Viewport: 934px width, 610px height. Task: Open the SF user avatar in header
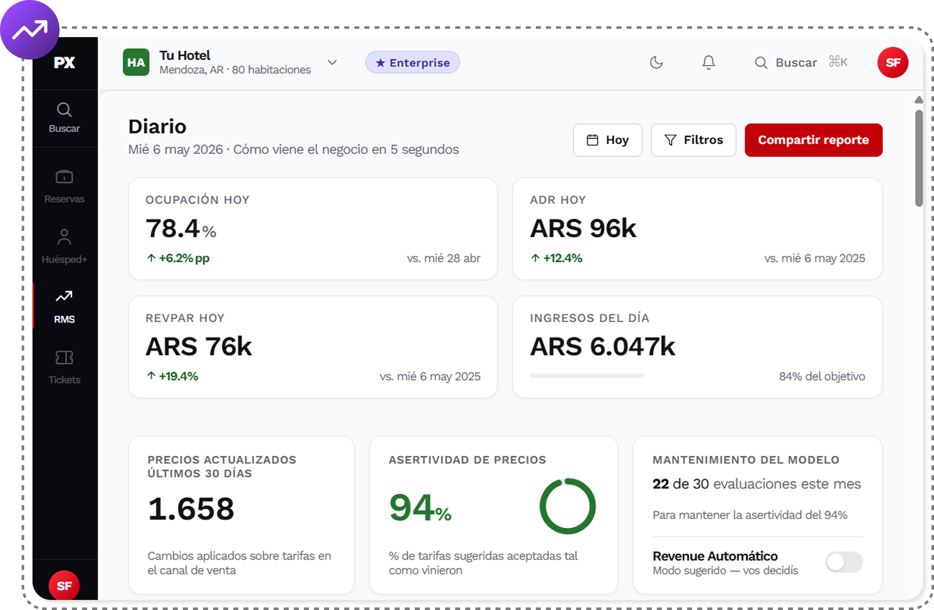(x=893, y=62)
